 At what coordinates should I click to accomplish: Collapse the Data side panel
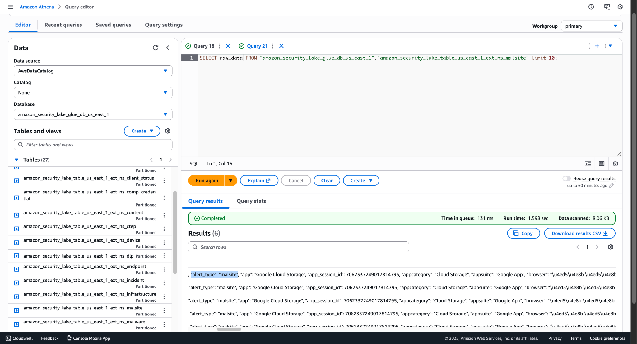168,48
